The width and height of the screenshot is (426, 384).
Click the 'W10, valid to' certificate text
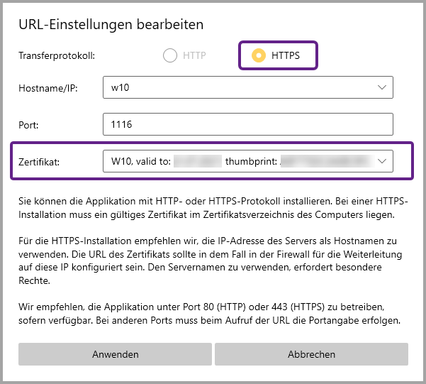tap(140, 161)
